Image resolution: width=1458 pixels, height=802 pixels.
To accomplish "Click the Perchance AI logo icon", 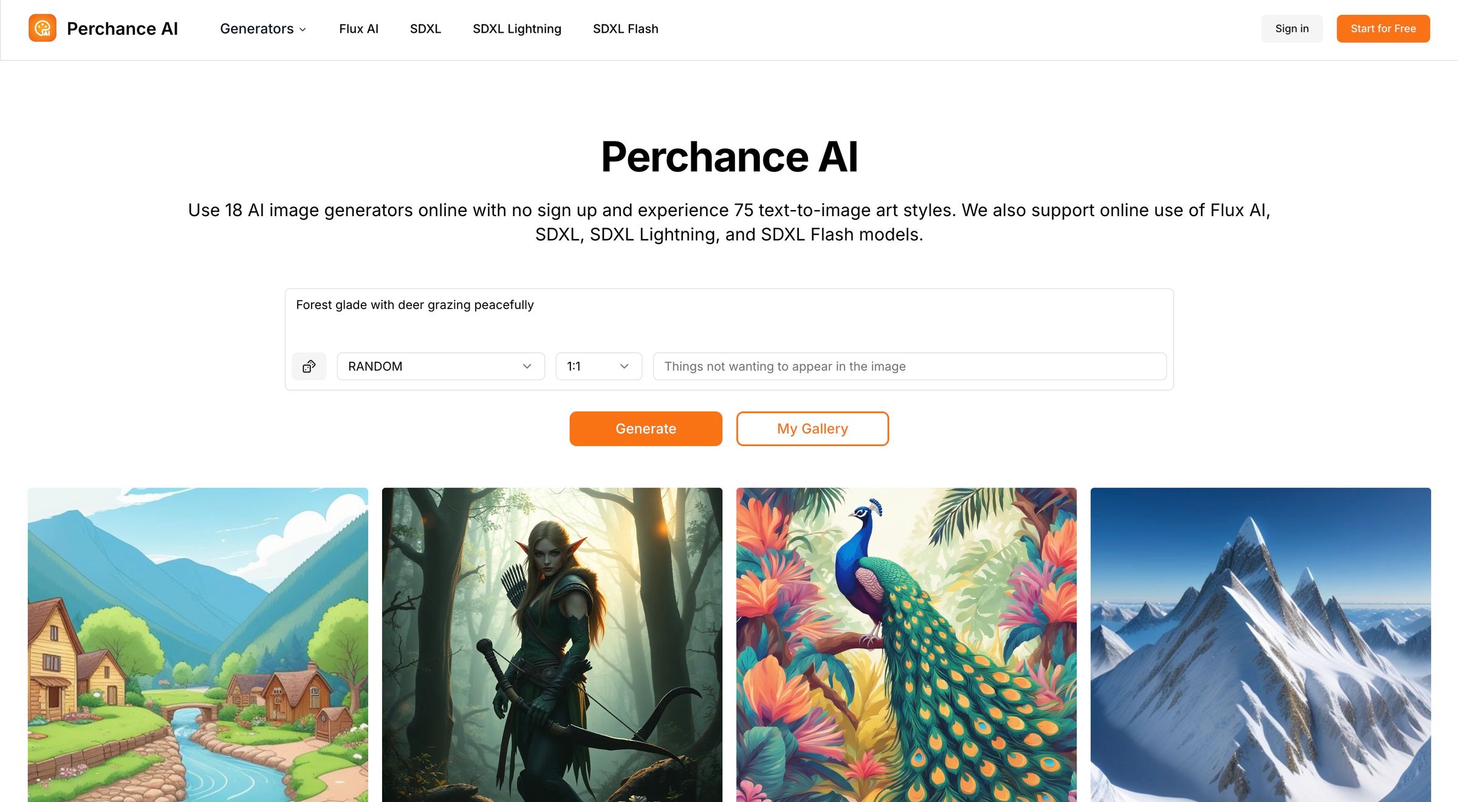I will point(41,28).
